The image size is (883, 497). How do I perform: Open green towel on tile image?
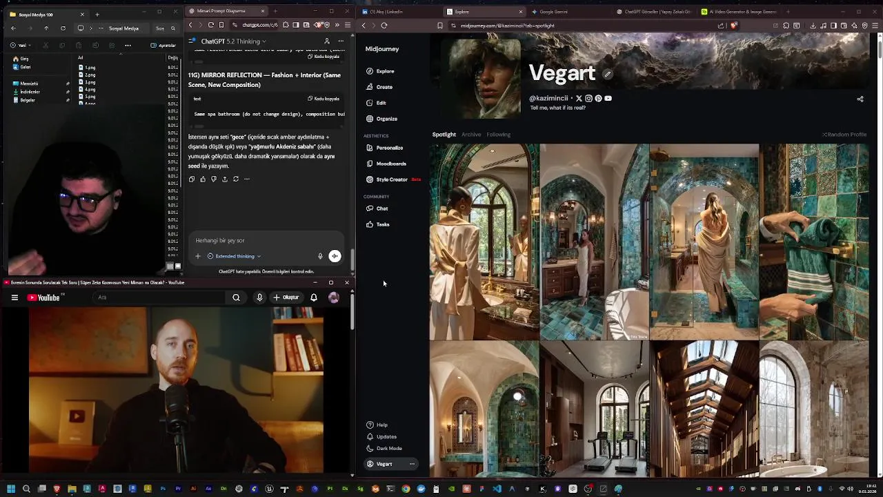click(814, 242)
